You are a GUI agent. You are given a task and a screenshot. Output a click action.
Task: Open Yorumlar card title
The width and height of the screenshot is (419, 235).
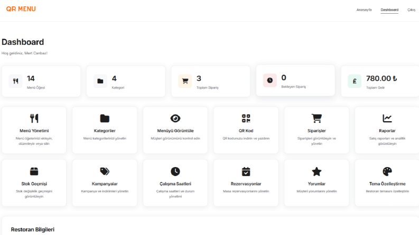point(316,184)
